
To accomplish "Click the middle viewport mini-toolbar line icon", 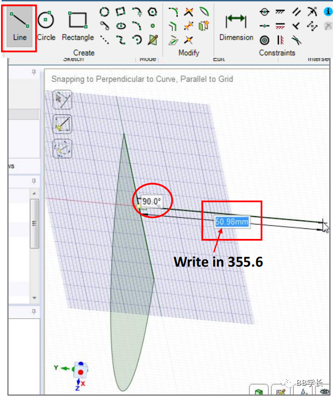I will (x=62, y=125).
